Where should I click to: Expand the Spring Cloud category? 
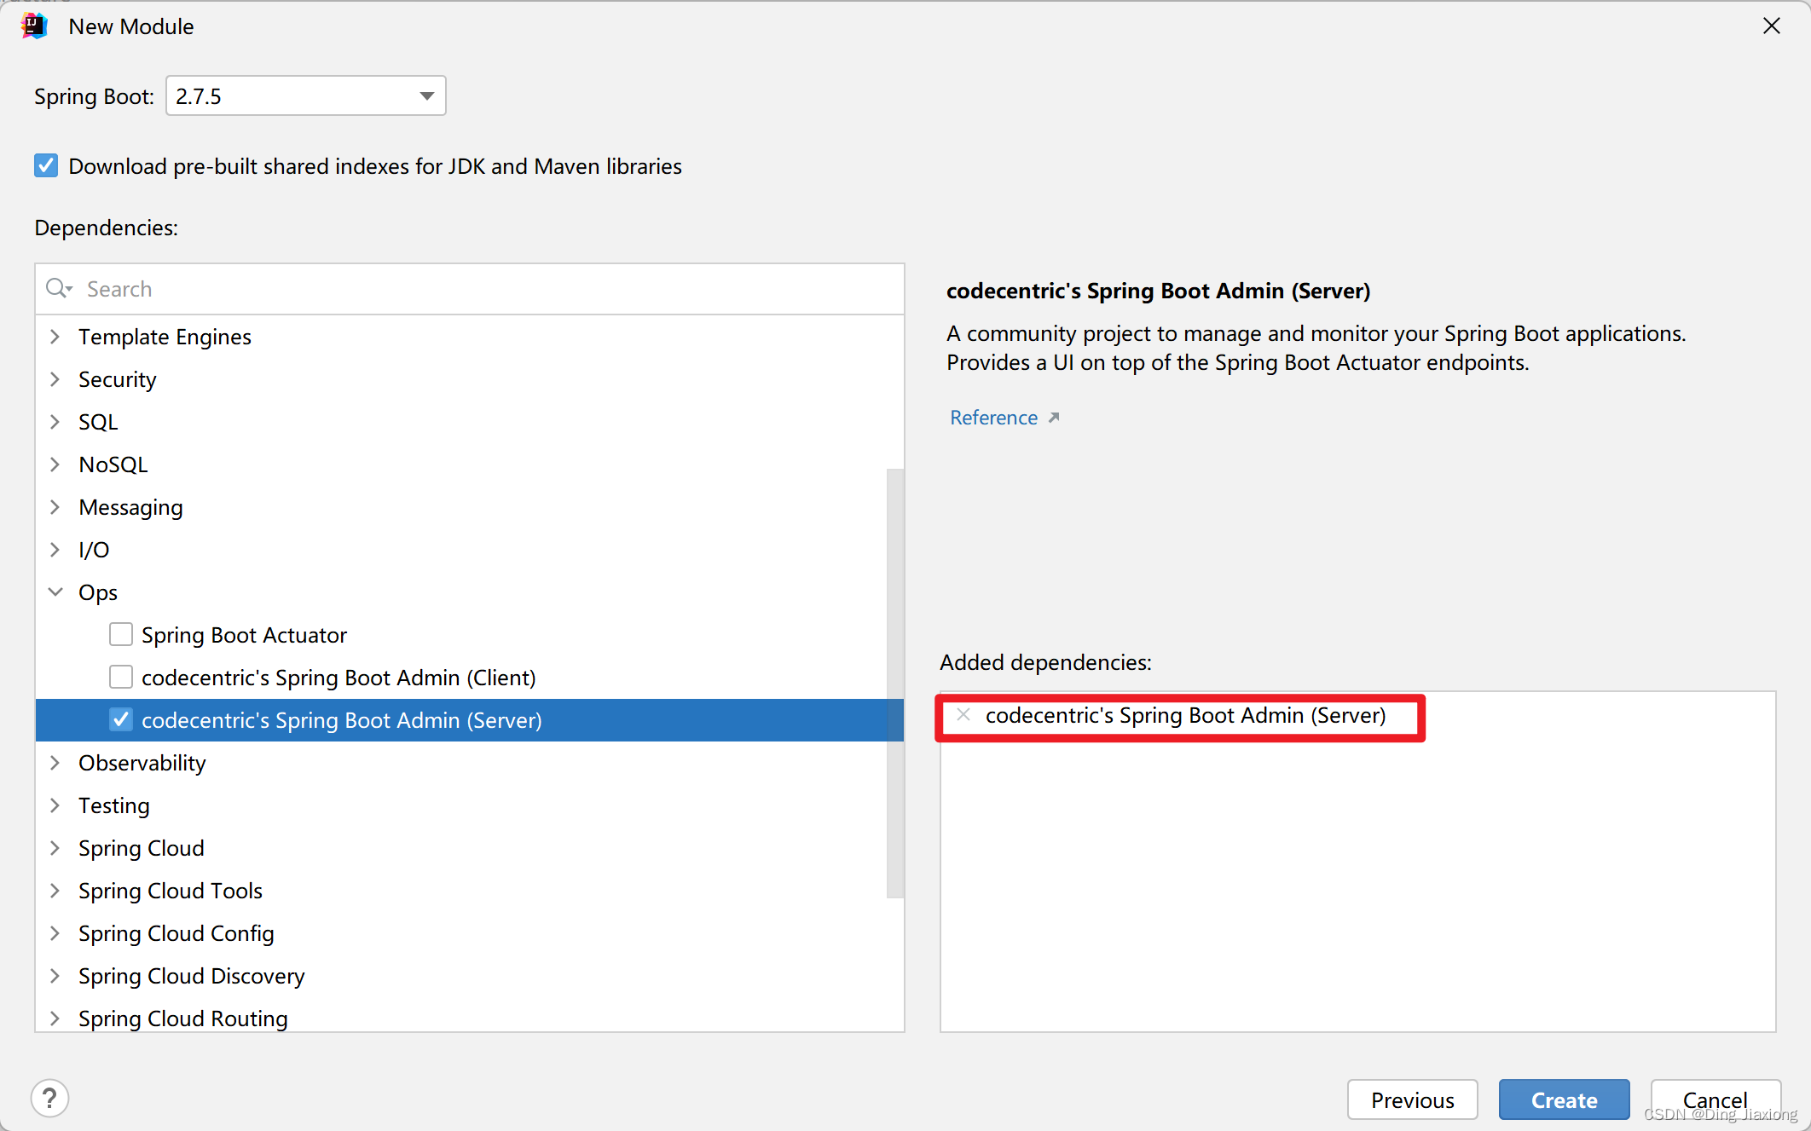(55, 848)
